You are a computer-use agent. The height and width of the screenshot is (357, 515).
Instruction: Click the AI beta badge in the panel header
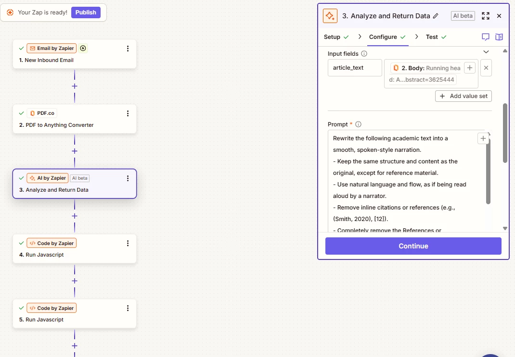463,16
